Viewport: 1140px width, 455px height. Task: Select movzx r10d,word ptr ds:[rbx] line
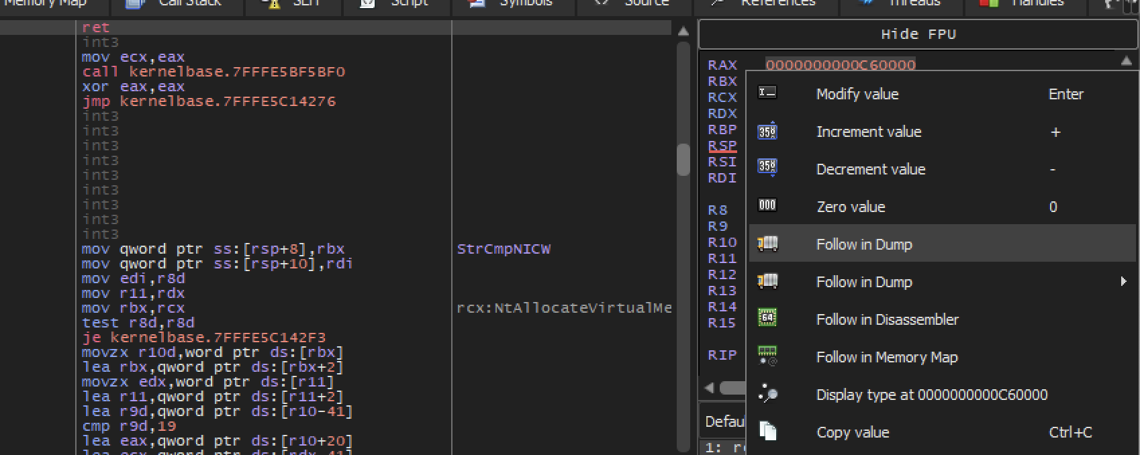(x=213, y=352)
